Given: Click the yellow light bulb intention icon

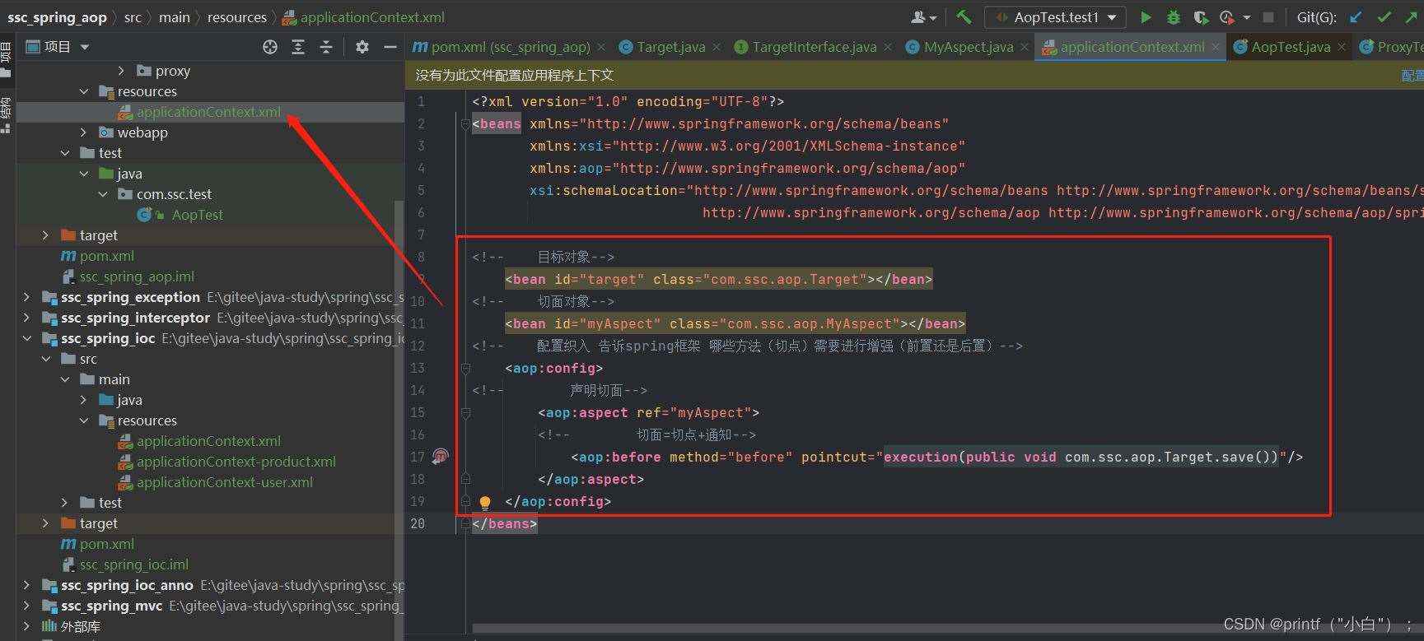Looking at the screenshot, I should [485, 502].
